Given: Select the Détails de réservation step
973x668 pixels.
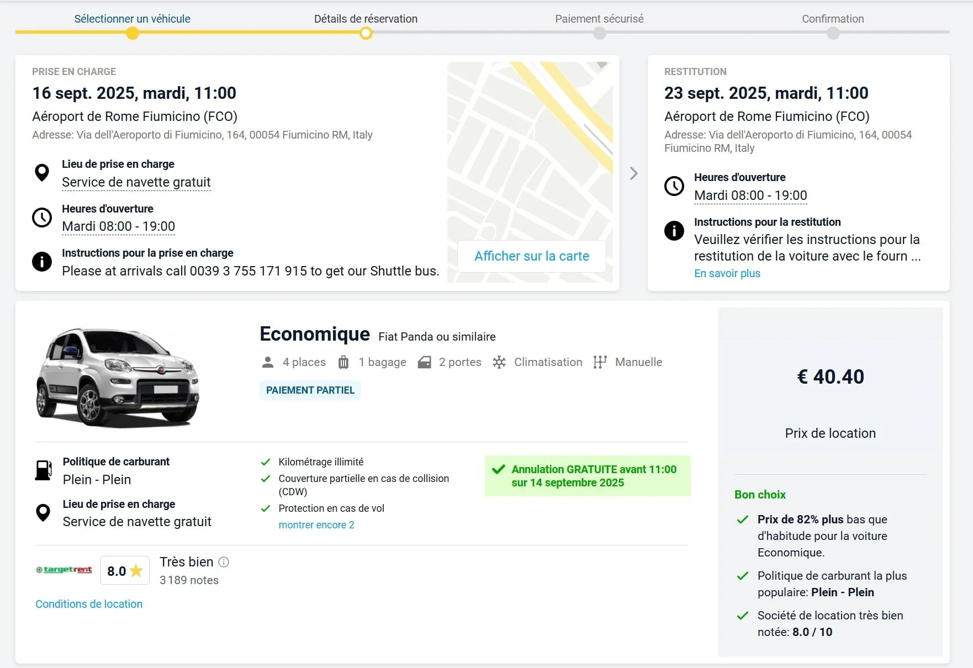Looking at the screenshot, I should click(x=366, y=19).
